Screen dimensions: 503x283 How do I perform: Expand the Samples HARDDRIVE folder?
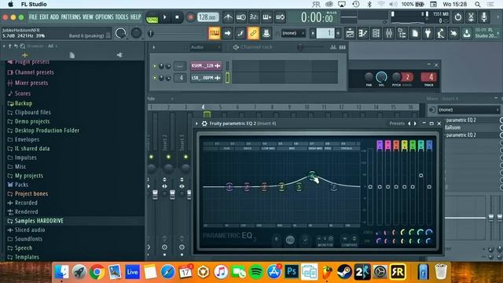39,221
